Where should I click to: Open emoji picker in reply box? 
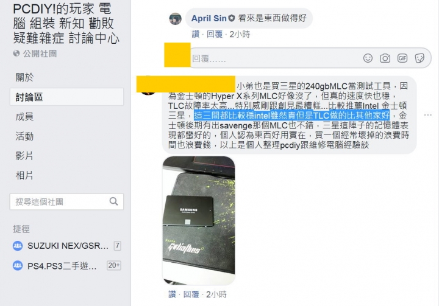tap(368, 58)
